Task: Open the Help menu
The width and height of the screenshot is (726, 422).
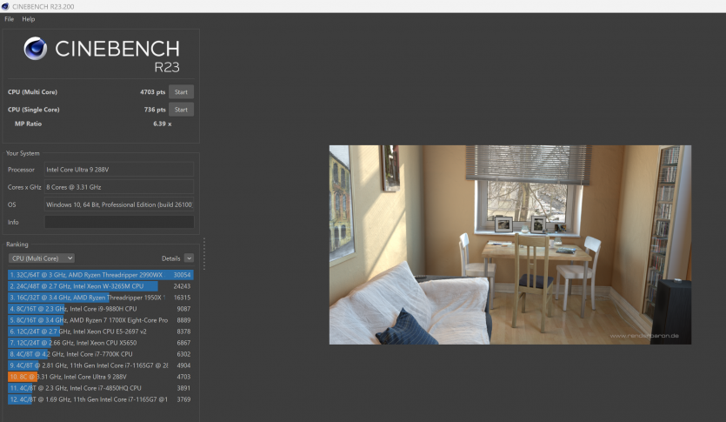Action: click(29, 19)
